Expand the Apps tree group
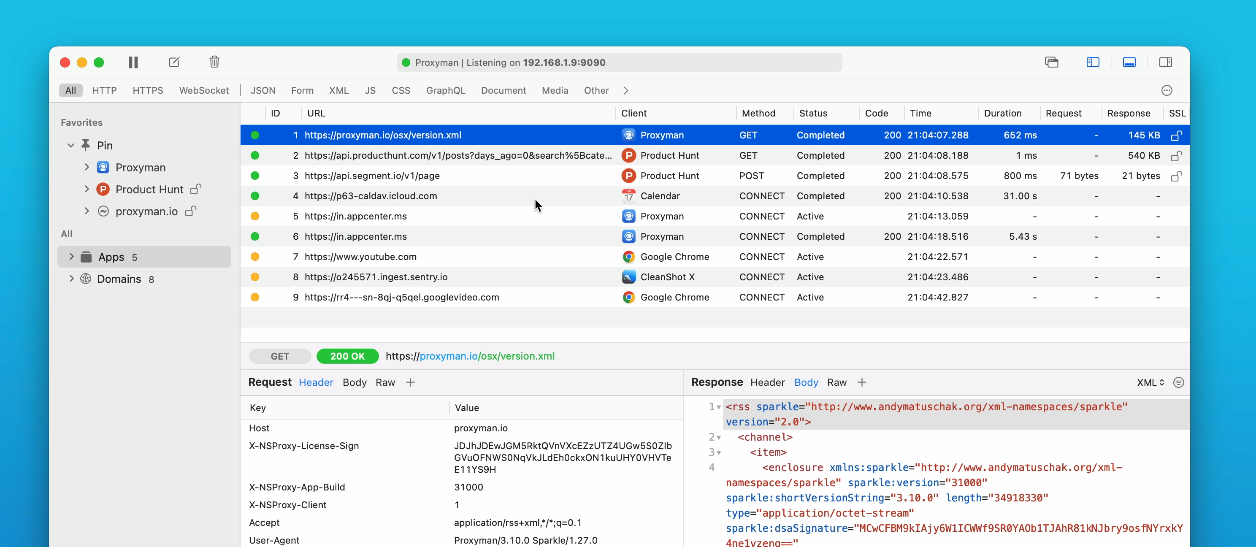 point(72,257)
